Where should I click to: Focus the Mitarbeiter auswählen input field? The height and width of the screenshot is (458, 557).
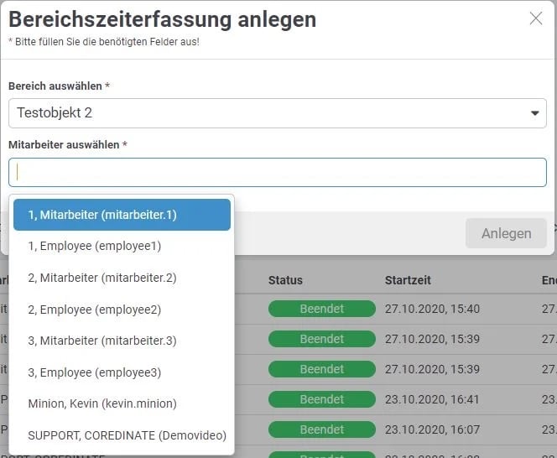coord(278,172)
